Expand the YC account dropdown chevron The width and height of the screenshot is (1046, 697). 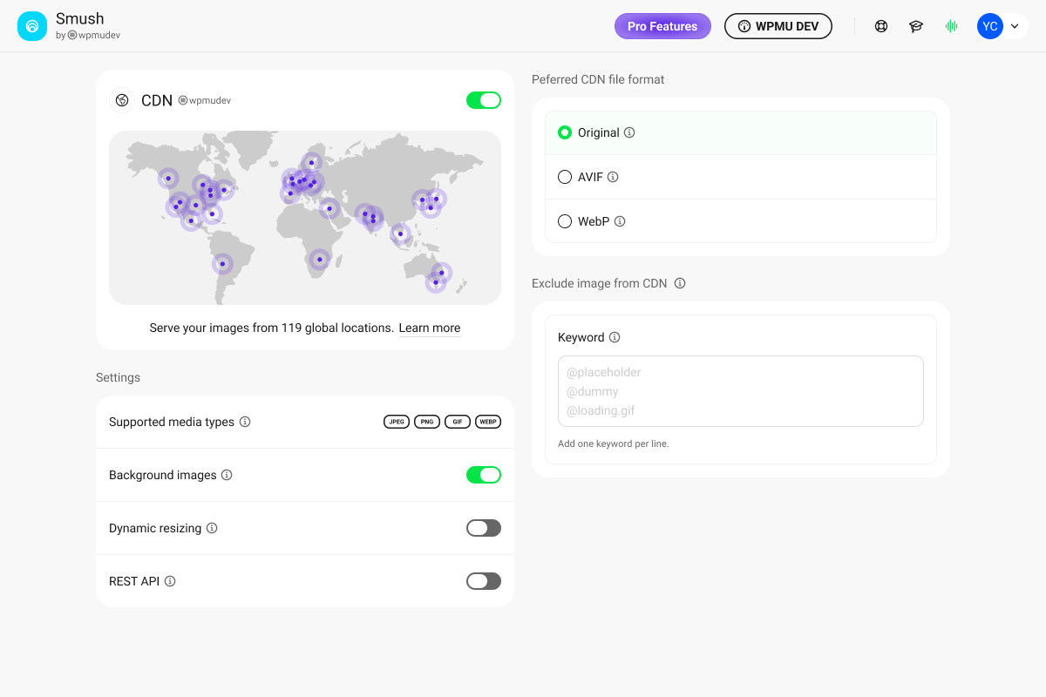(x=1015, y=26)
